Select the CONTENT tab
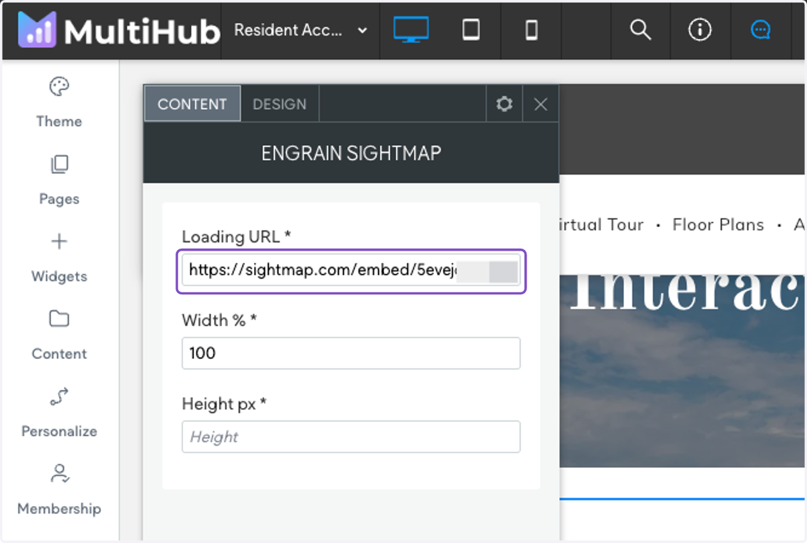Image resolution: width=807 pixels, height=543 pixels. coord(192,103)
